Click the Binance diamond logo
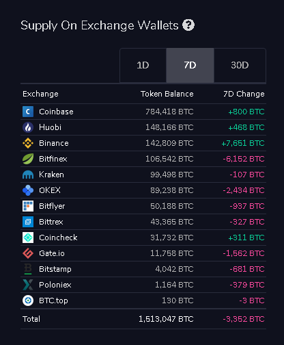The height and width of the screenshot is (345, 284). click(x=28, y=143)
